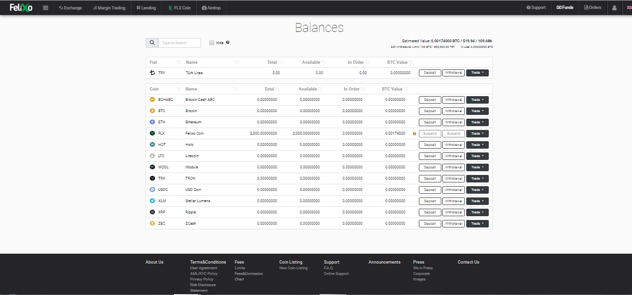Click the LTC coin icon
Screen dimensions: 632x295
click(152, 156)
